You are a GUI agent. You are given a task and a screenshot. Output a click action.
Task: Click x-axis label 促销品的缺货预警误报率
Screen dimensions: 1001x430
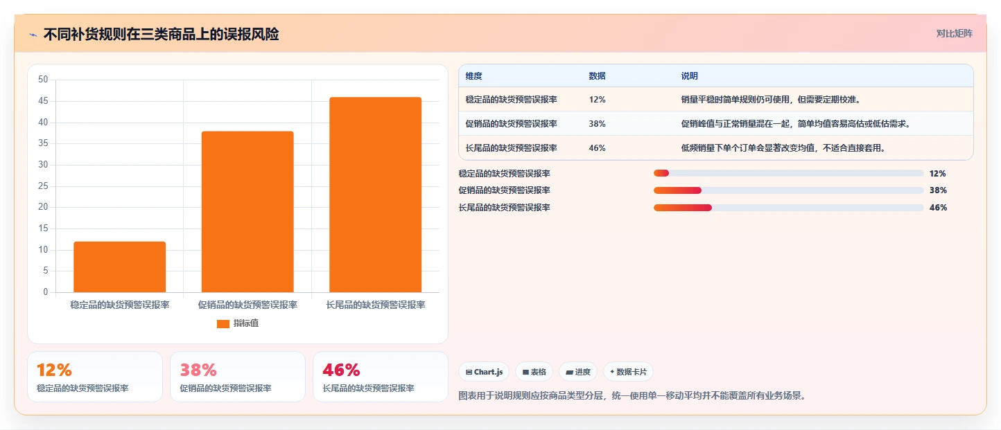tap(247, 305)
